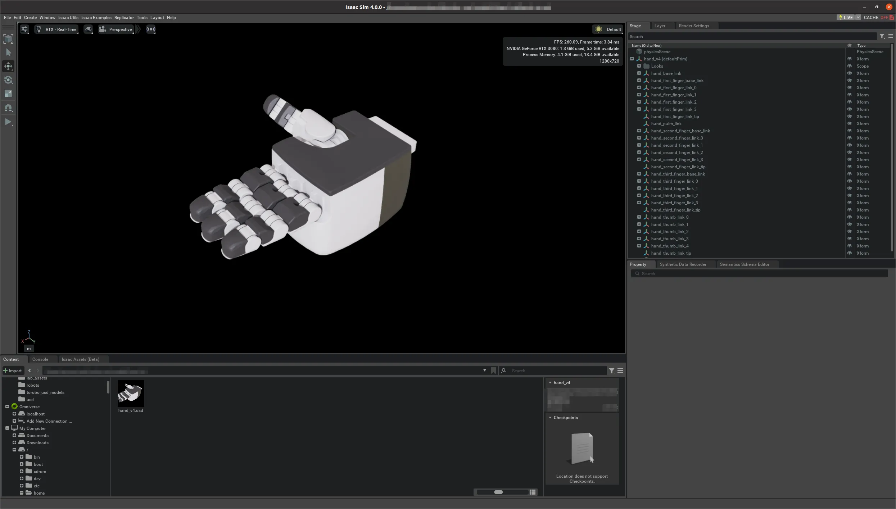Toggle visibility of hand_first_finger_link_tip
The width and height of the screenshot is (896, 509).
pos(850,117)
